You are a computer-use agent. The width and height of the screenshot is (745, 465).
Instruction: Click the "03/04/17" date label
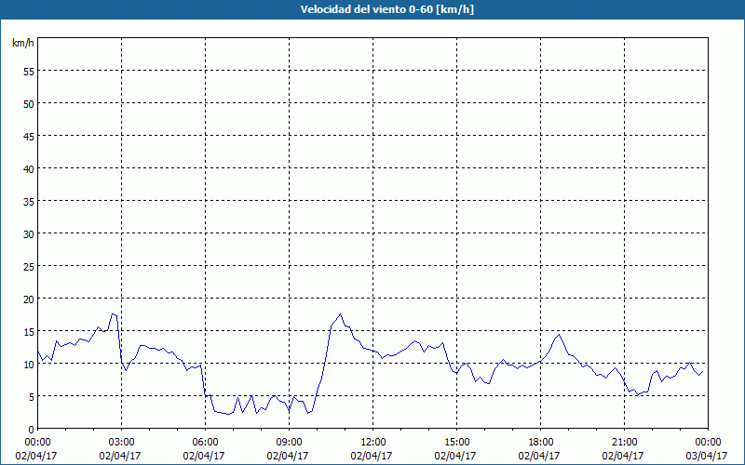point(707,456)
